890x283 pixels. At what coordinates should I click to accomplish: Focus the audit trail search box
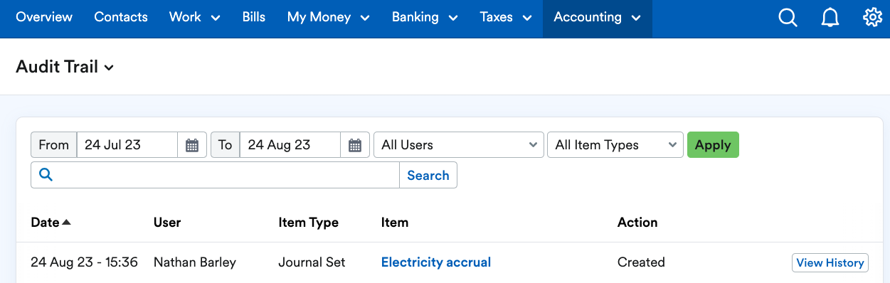(x=215, y=175)
